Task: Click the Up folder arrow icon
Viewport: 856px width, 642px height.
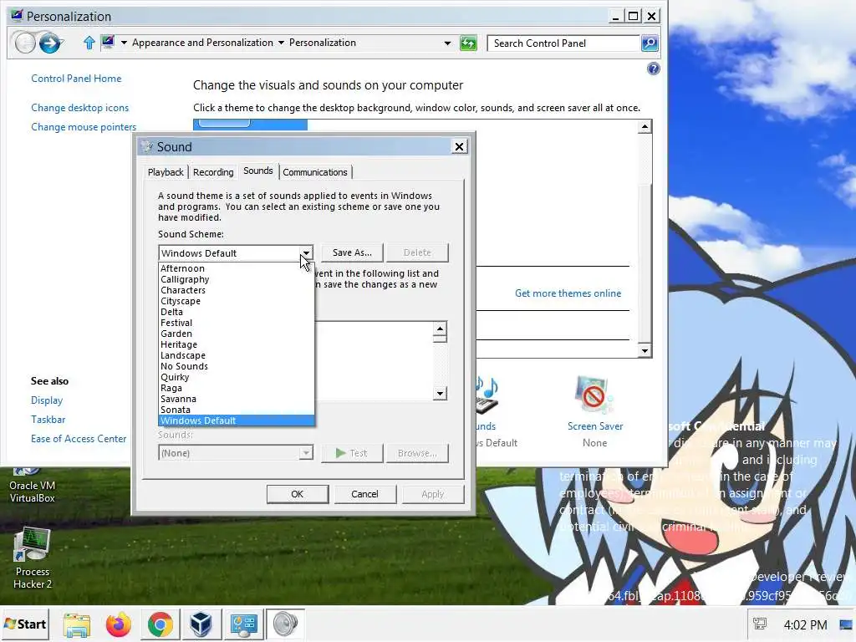Action: 89,43
